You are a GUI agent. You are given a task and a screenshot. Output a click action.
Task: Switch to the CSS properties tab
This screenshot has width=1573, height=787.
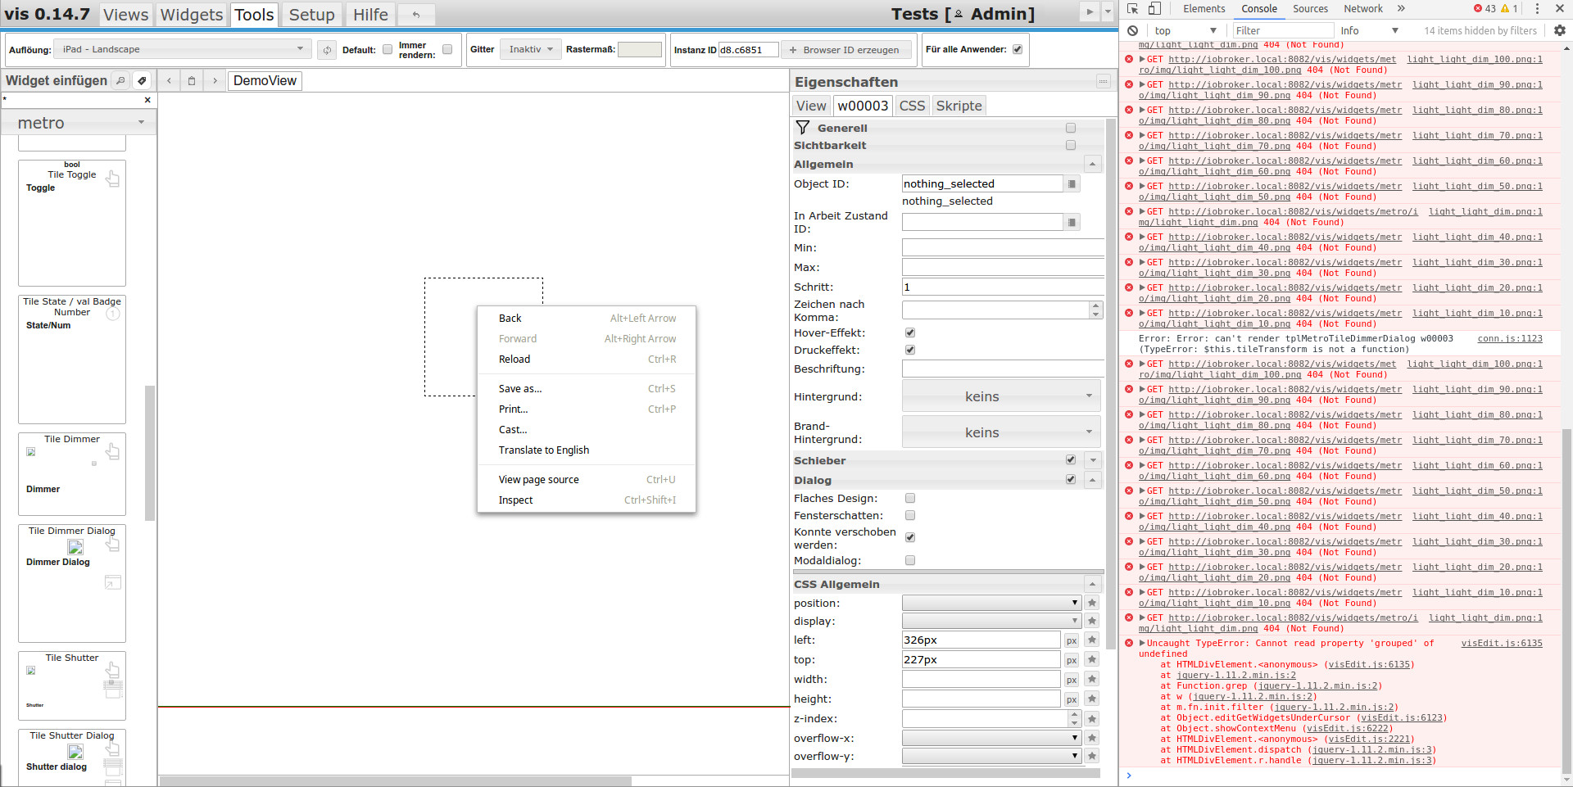[911, 106]
